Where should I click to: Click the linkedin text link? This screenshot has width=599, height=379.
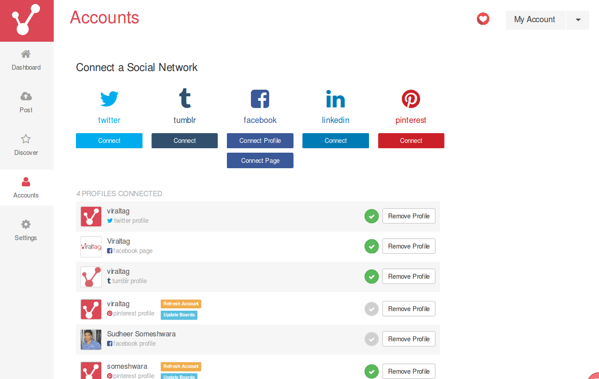(336, 120)
